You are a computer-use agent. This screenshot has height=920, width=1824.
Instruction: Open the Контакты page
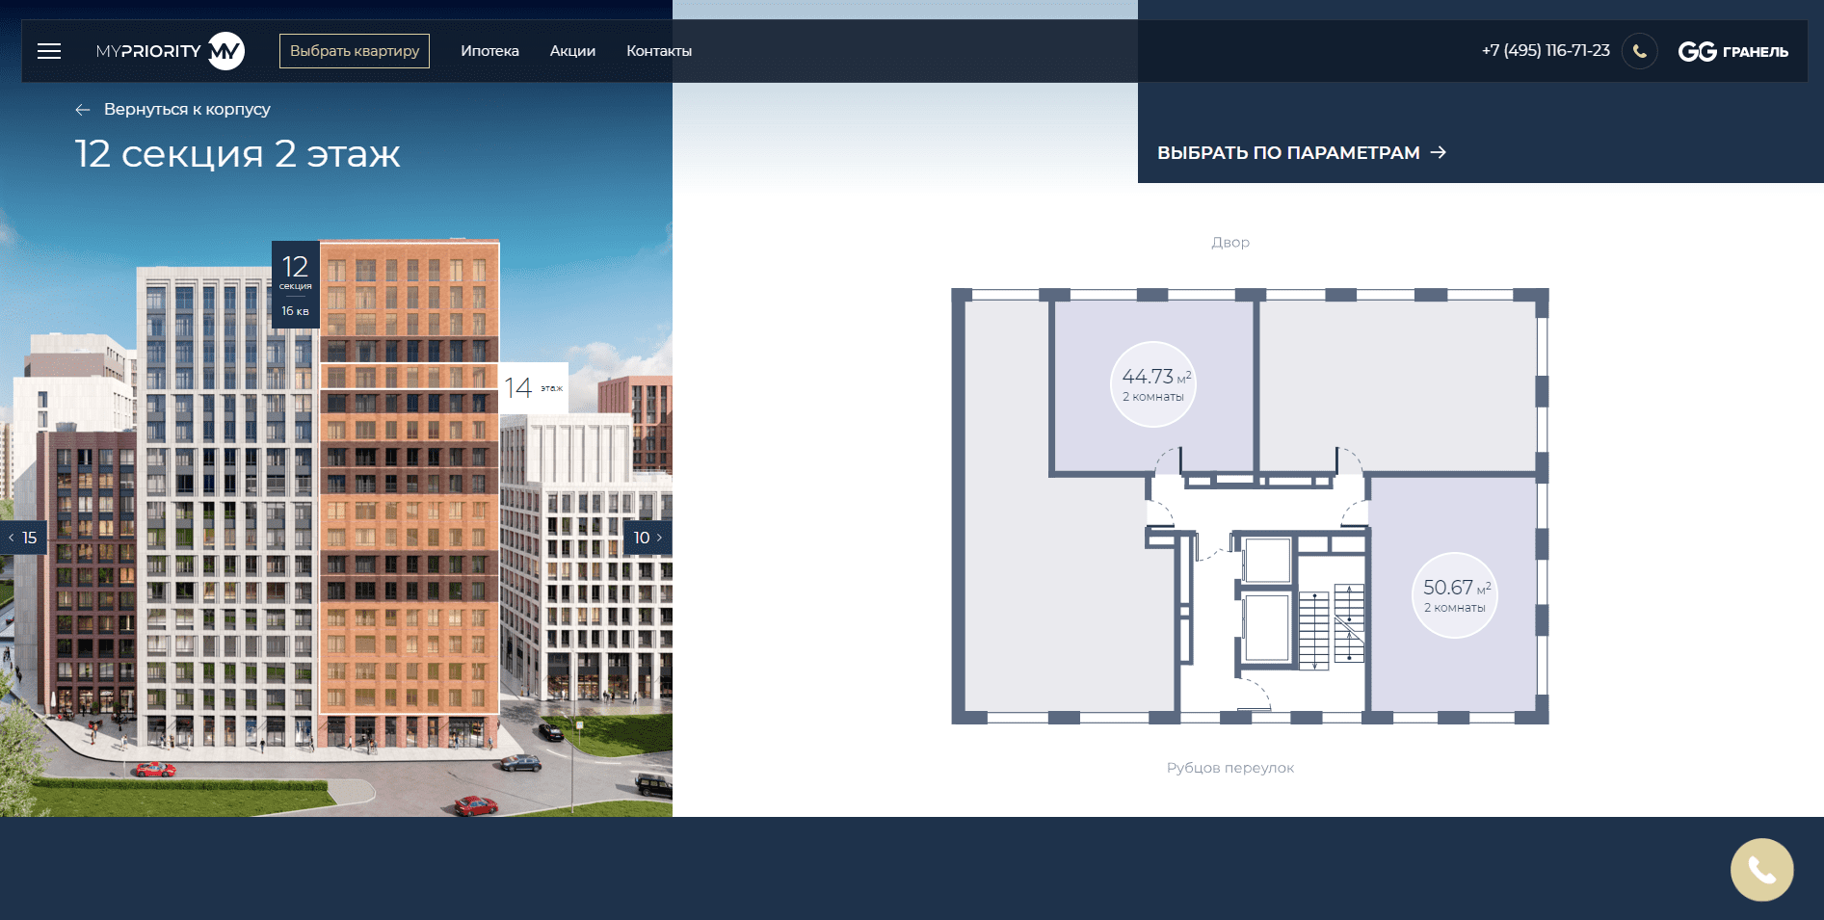659,51
